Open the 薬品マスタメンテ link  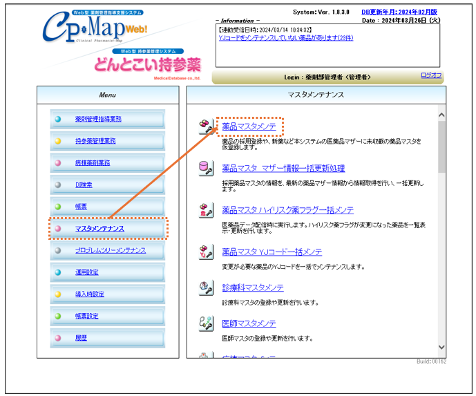tap(249, 127)
